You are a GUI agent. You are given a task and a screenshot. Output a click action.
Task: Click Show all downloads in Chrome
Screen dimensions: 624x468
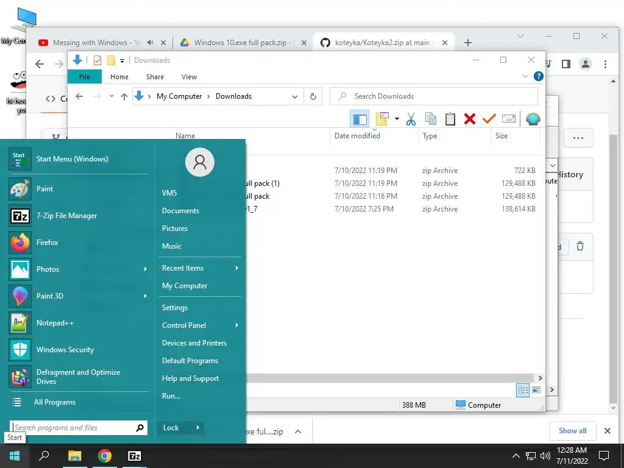coord(572,431)
